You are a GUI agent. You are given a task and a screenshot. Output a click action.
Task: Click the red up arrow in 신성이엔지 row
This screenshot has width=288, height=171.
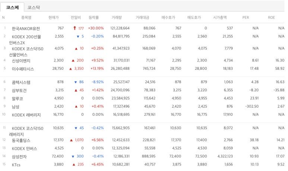pos(73,60)
